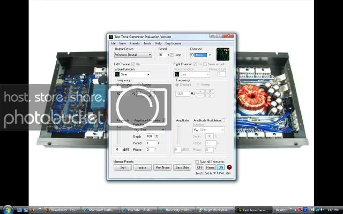Screen dimensions: 343x214
Task: Click the blue tray icon beside the K icon
Action: (305, 210)
